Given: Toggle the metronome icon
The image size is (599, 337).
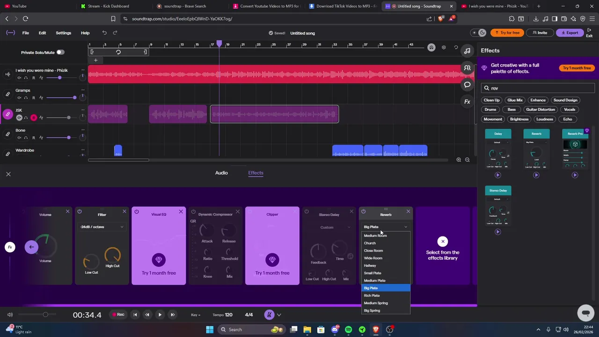Looking at the screenshot, I should point(269,315).
